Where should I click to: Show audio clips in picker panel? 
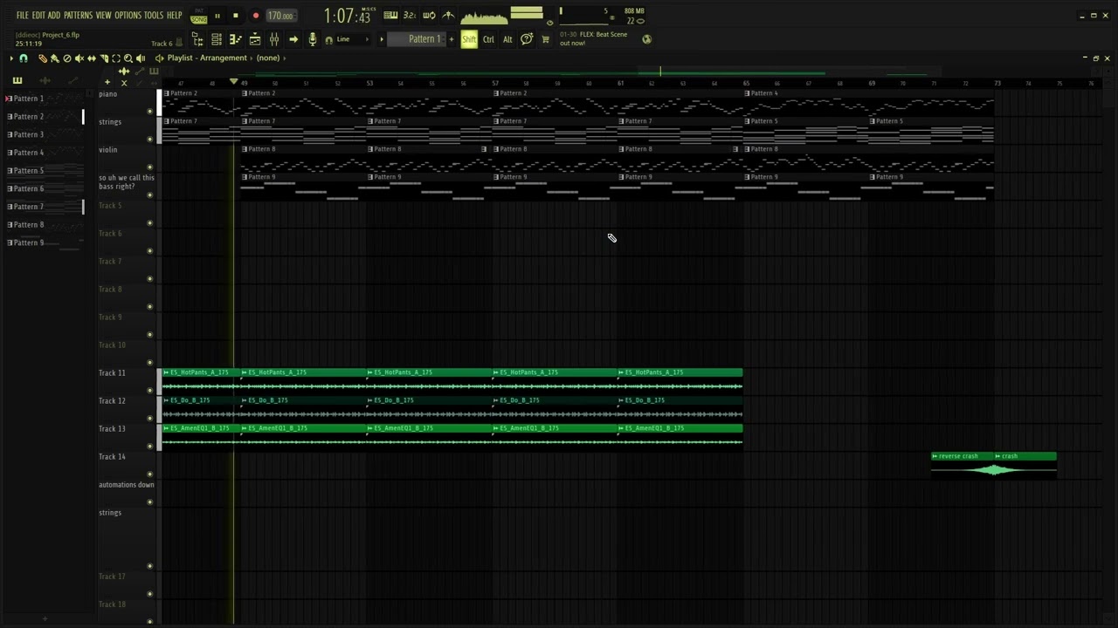pyautogui.click(x=45, y=80)
